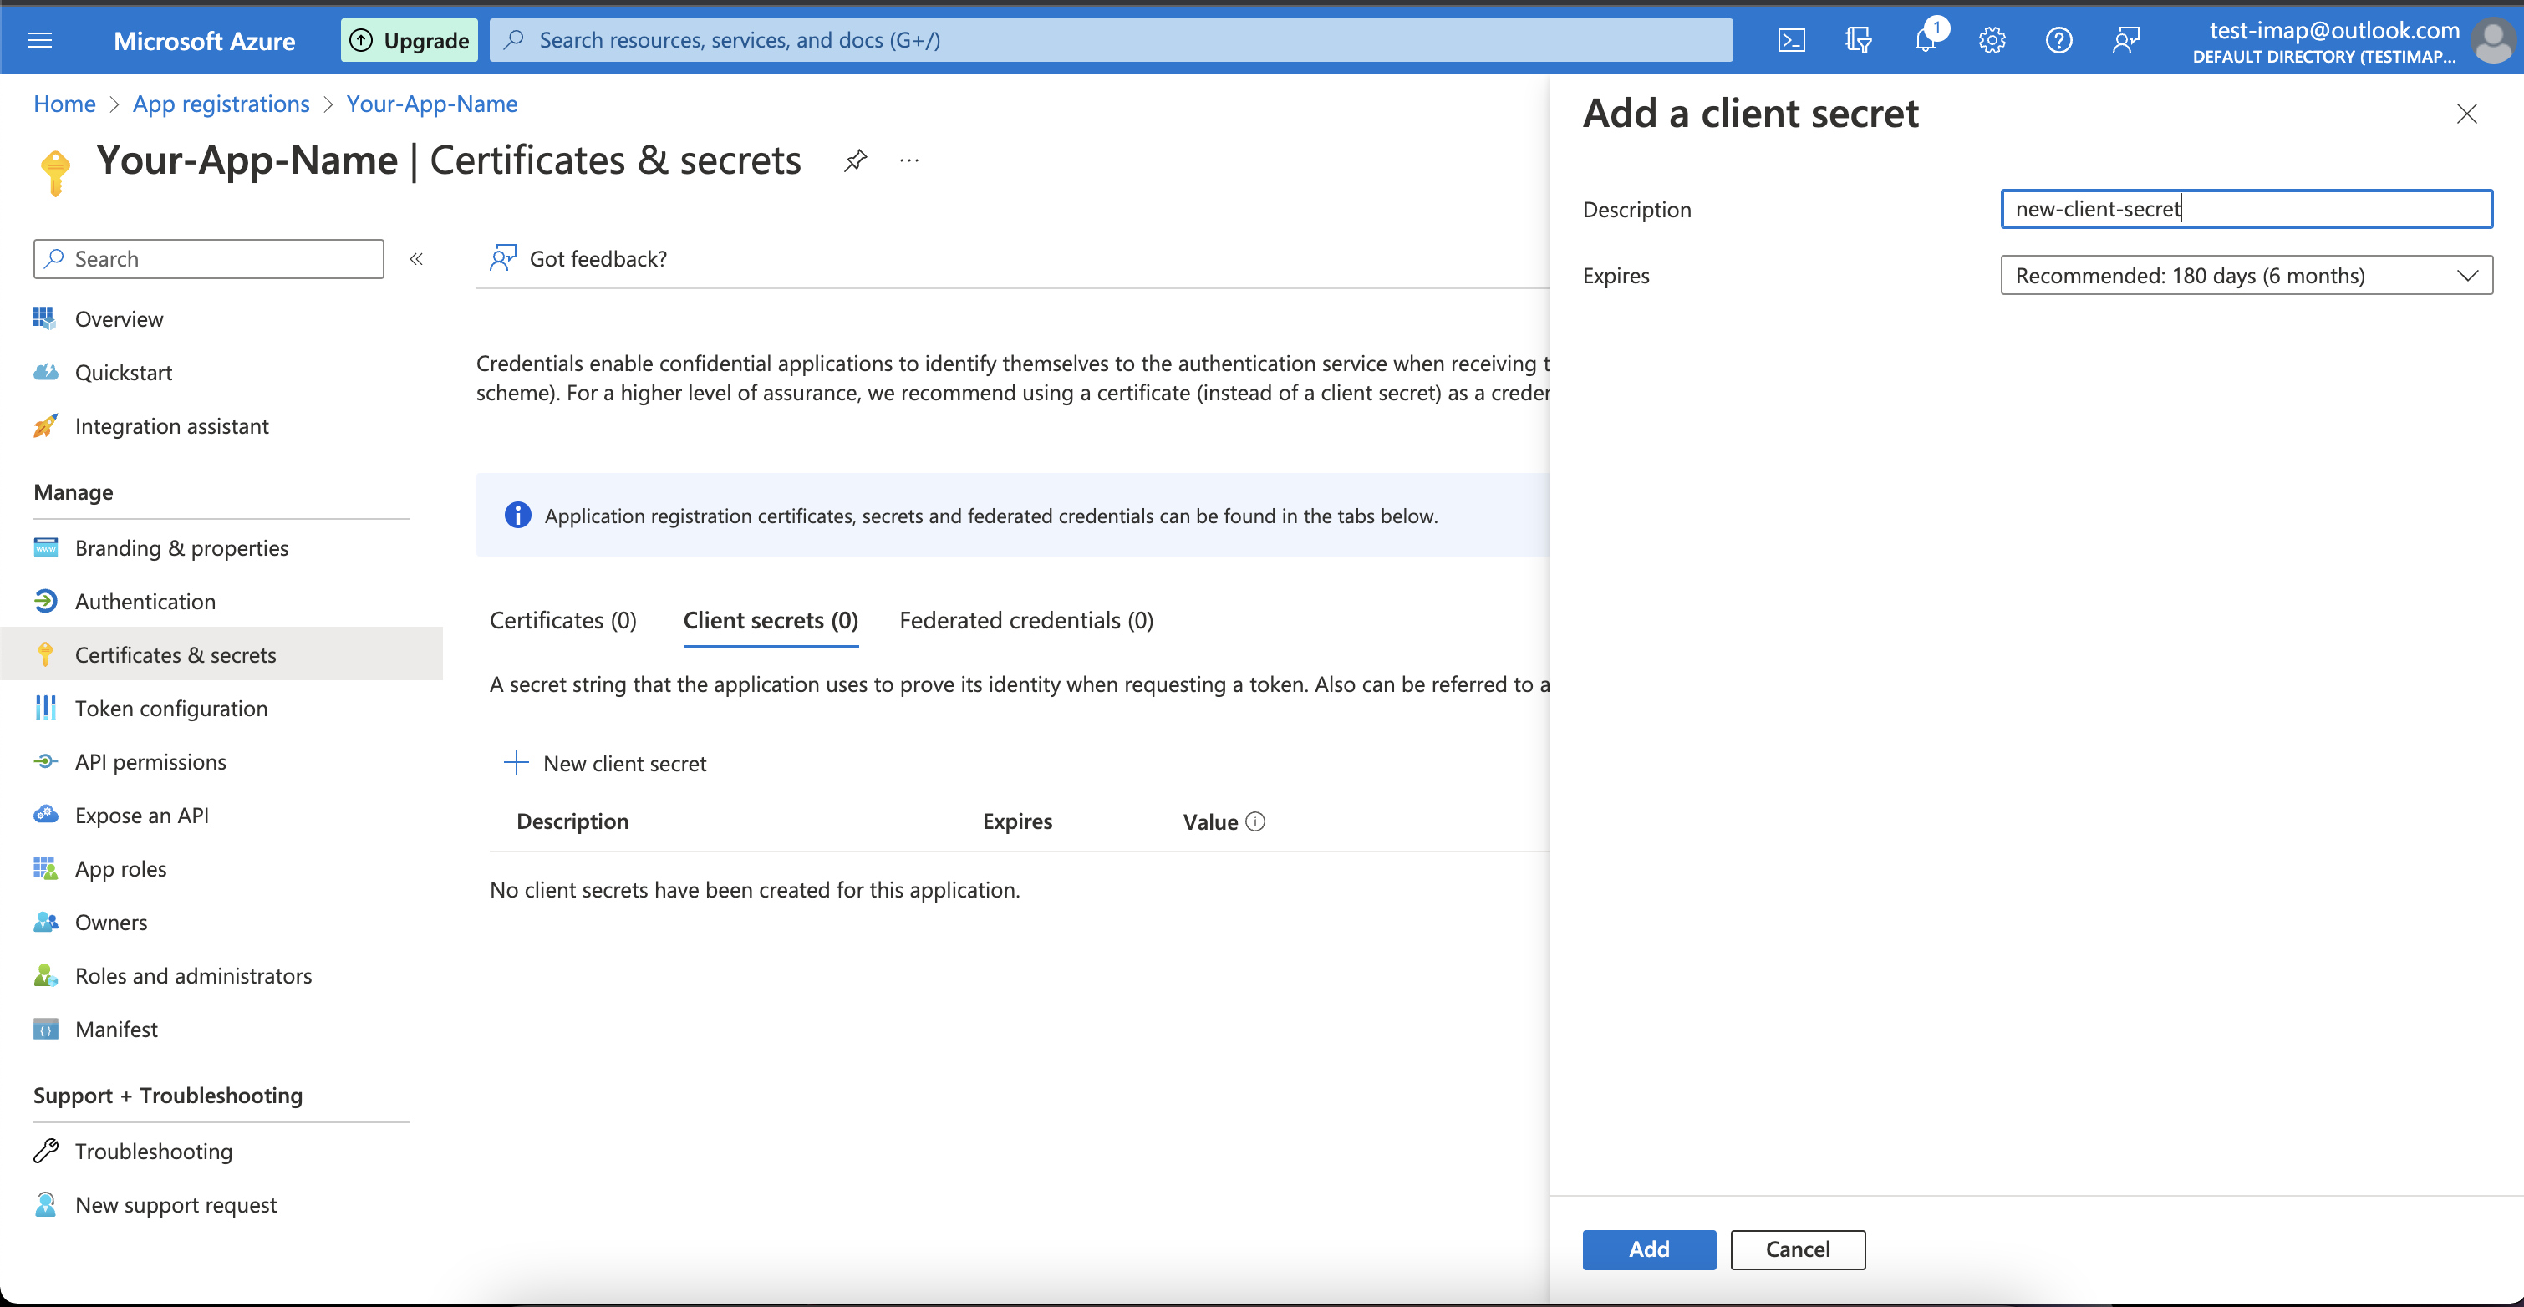Click the Manifest icon

47,1029
